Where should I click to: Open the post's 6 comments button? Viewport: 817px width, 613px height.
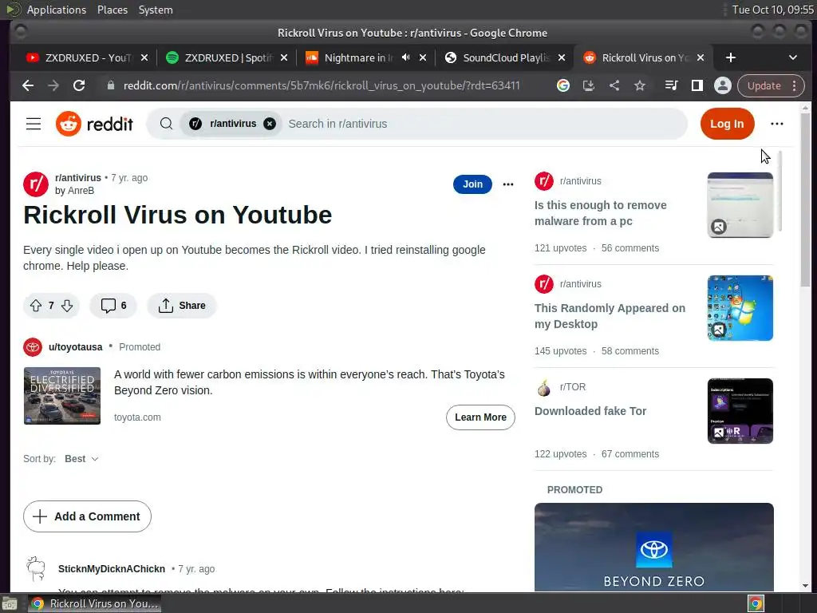tap(113, 306)
